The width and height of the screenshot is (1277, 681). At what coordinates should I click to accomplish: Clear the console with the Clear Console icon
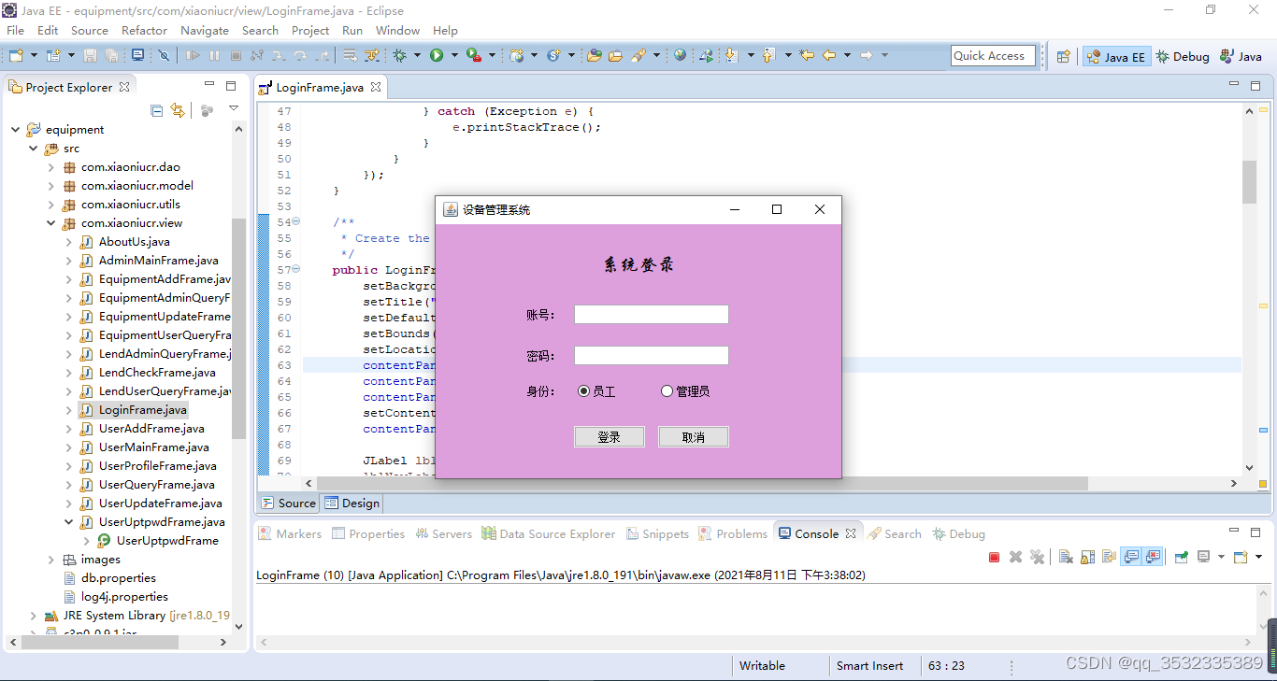[1066, 556]
